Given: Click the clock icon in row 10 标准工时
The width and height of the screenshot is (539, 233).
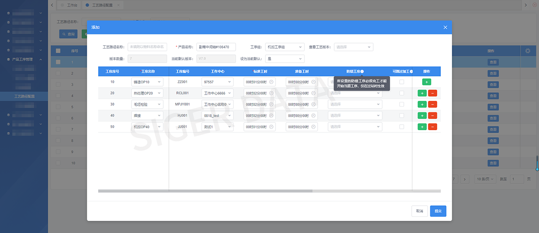Looking at the screenshot, I should click(271, 82).
